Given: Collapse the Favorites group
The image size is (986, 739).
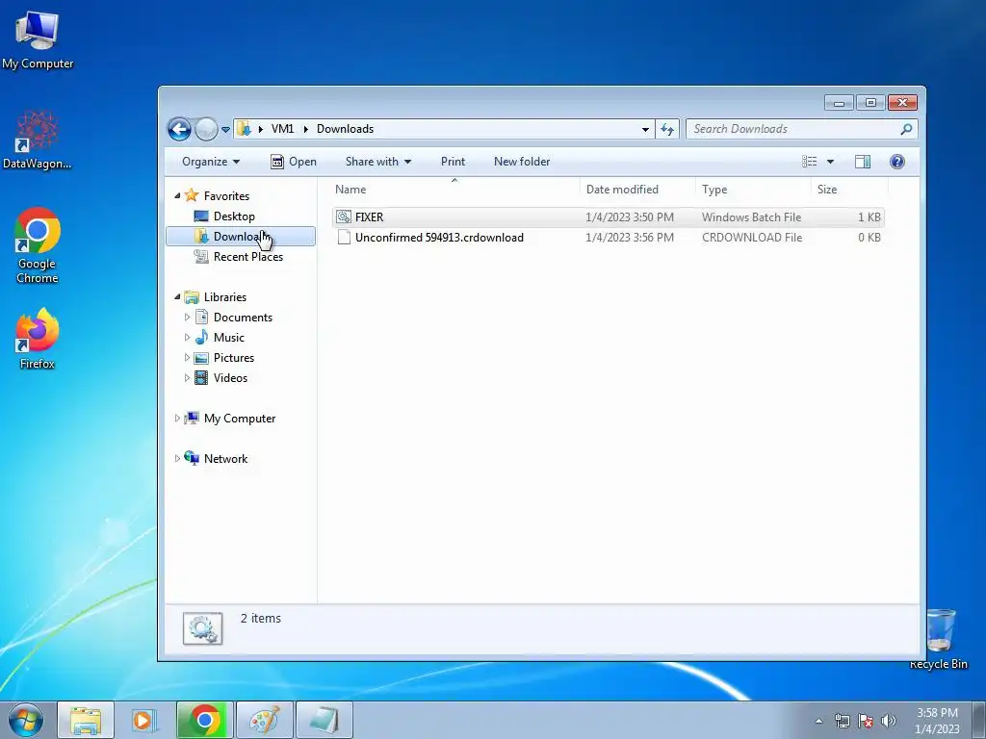Looking at the screenshot, I should 177,196.
